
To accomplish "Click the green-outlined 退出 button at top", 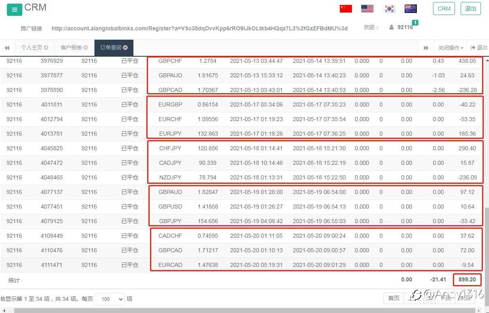I will [471, 9].
